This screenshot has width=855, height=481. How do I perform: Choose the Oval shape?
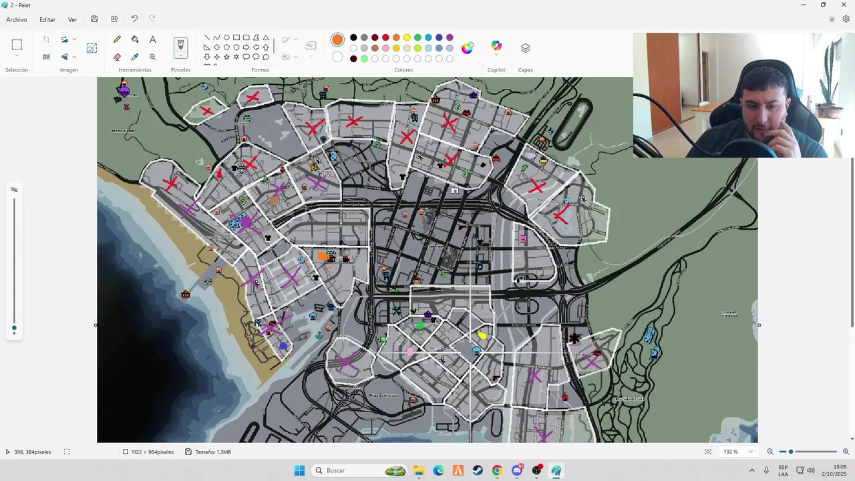226,37
